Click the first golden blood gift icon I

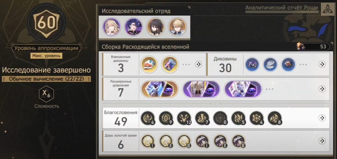[x=148, y=141]
